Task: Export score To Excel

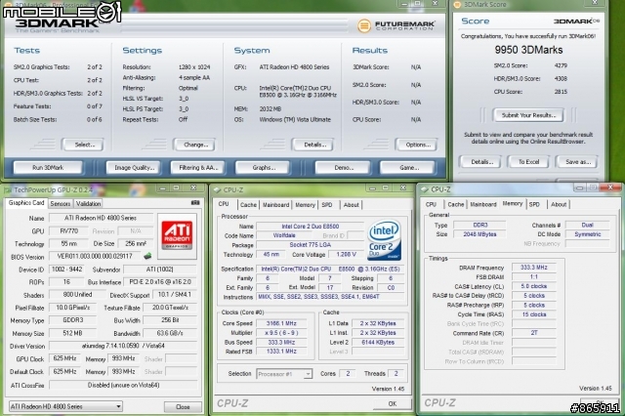Action: tap(528, 162)
